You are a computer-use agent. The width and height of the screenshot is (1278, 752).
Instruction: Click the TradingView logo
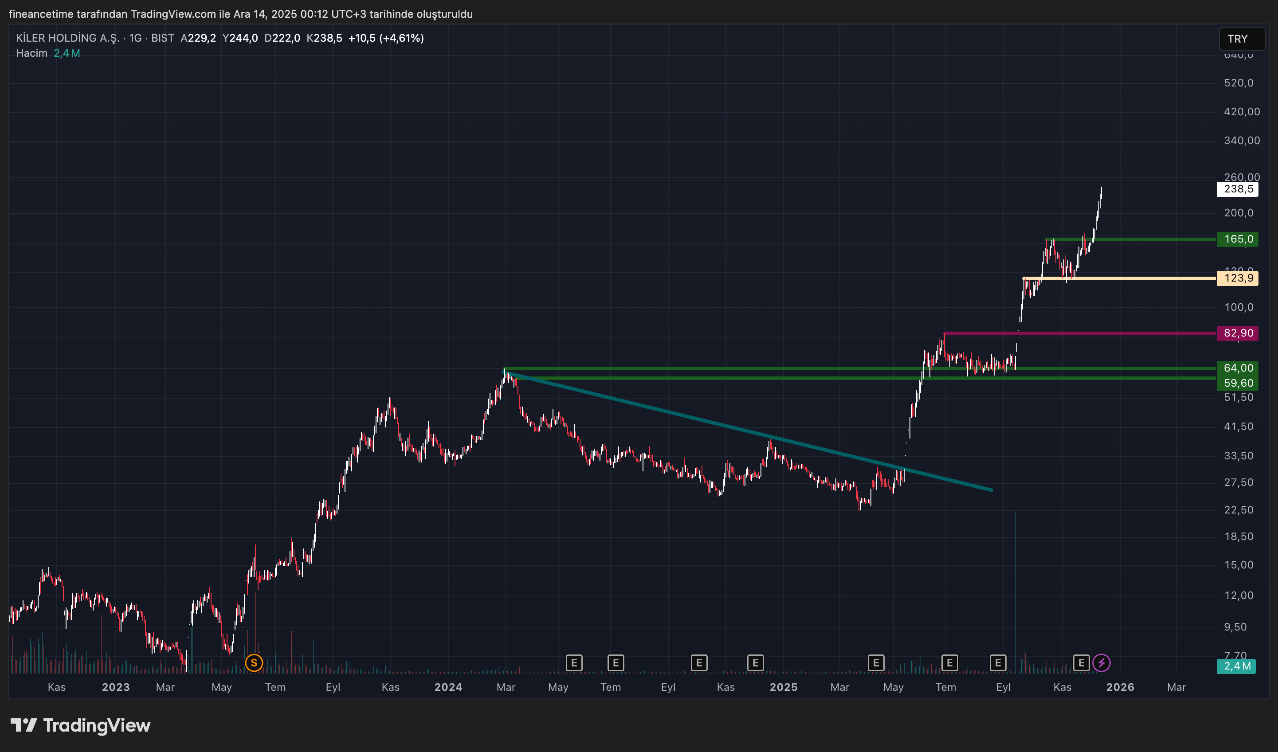pyautogui.click(x=81, y=725)
